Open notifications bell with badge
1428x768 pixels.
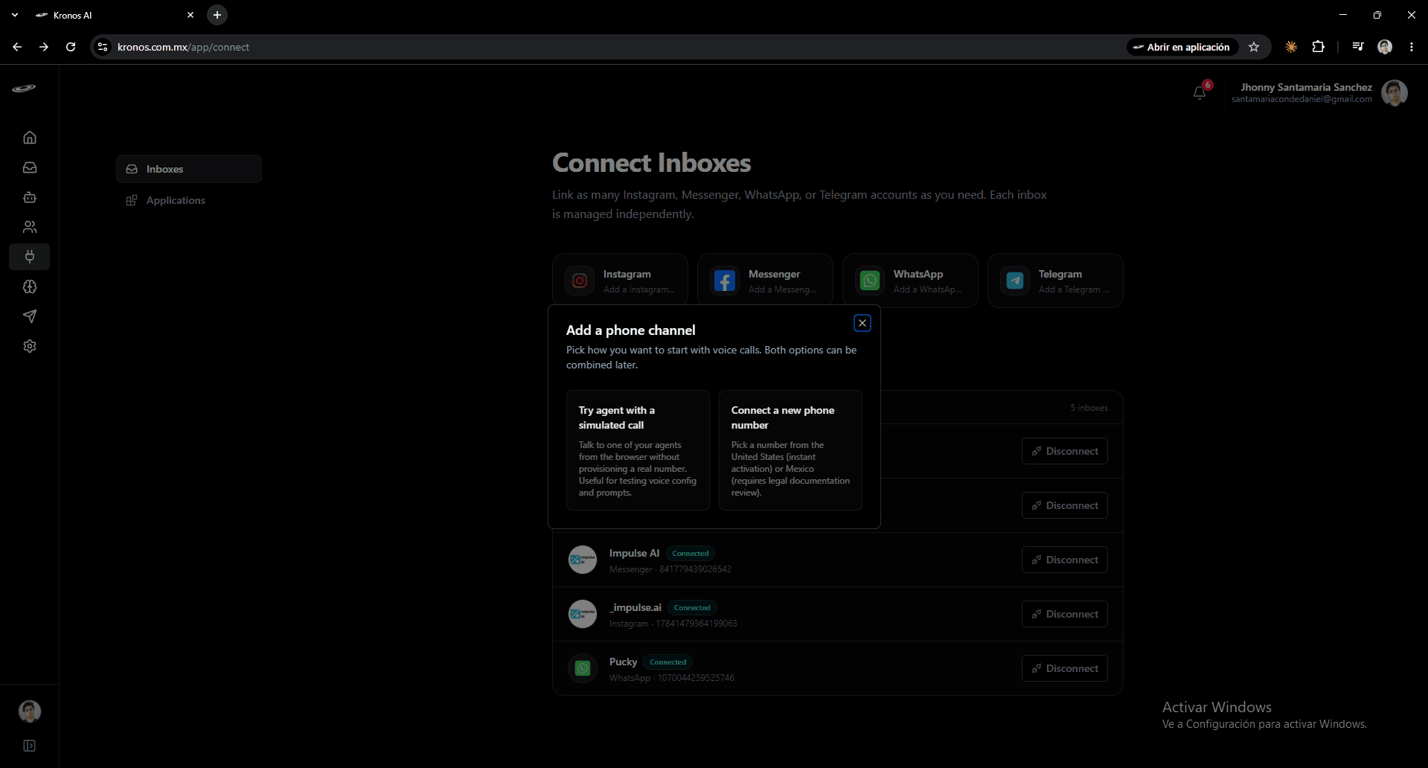coord(1200,92)
